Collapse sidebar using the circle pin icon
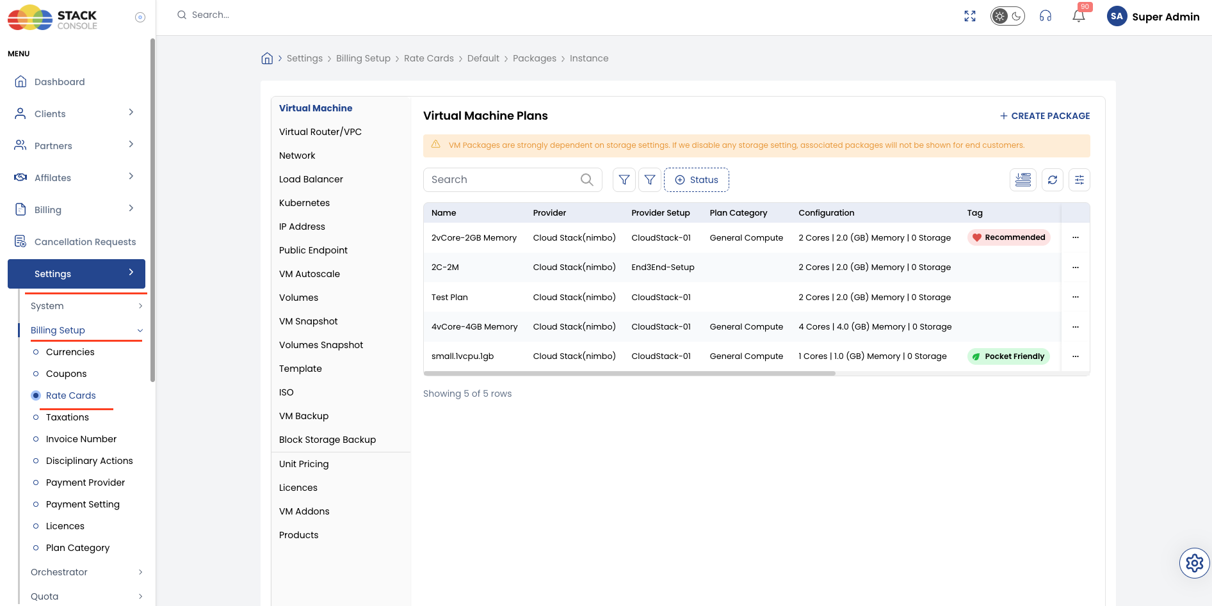1212x606 pixels. tap(140, 17)
